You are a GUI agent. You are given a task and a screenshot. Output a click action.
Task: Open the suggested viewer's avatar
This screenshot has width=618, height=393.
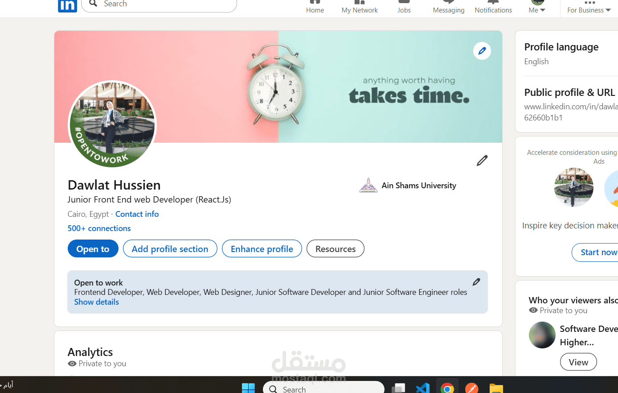pos(542,335)
